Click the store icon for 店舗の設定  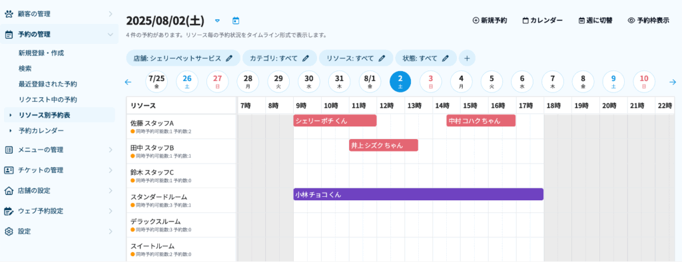pyautogui.click(x=9, y=190)
